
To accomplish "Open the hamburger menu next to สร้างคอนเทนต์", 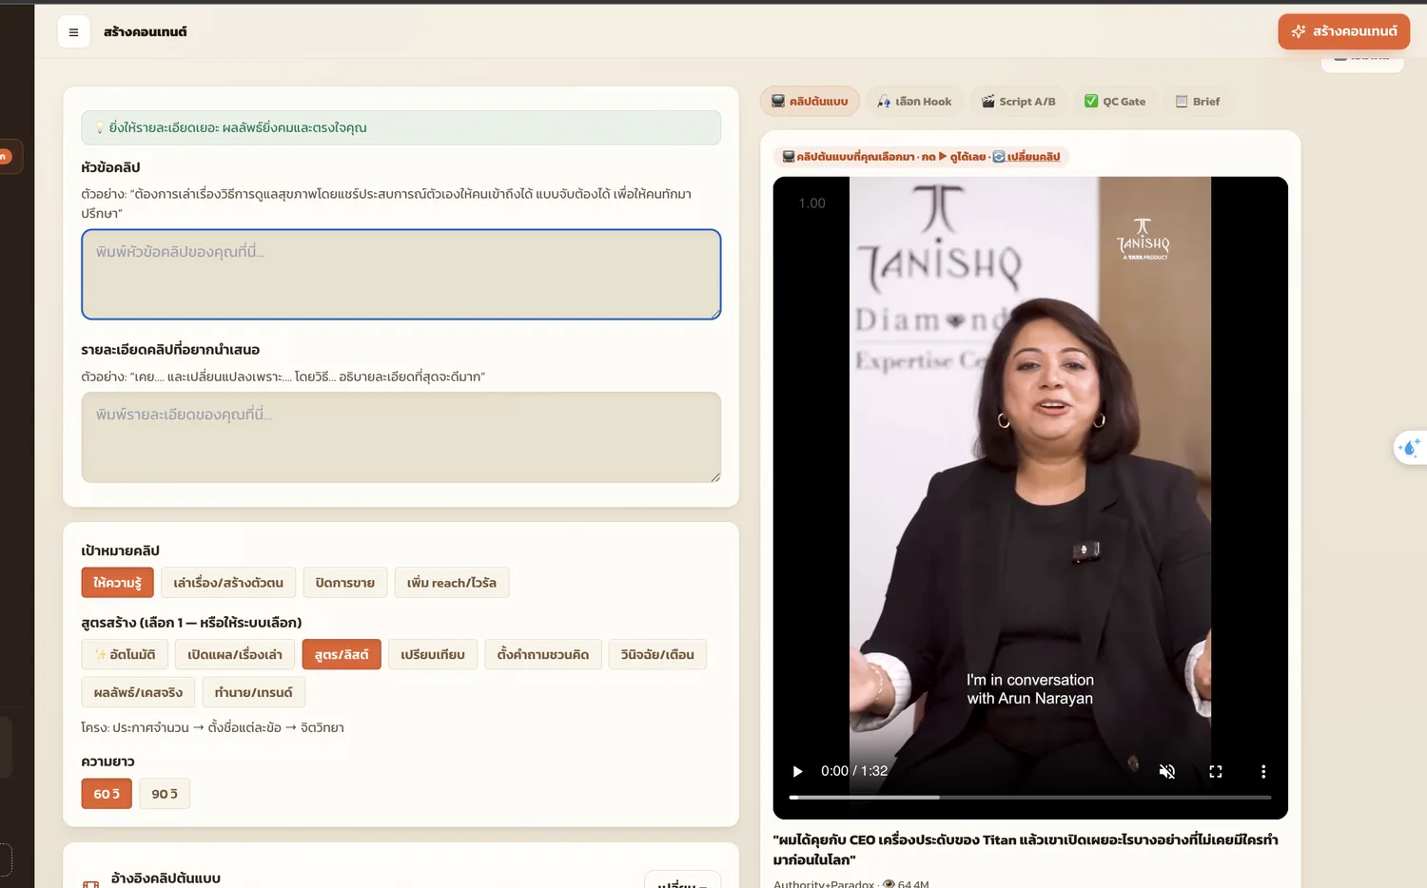I will [x=73, y=32].
